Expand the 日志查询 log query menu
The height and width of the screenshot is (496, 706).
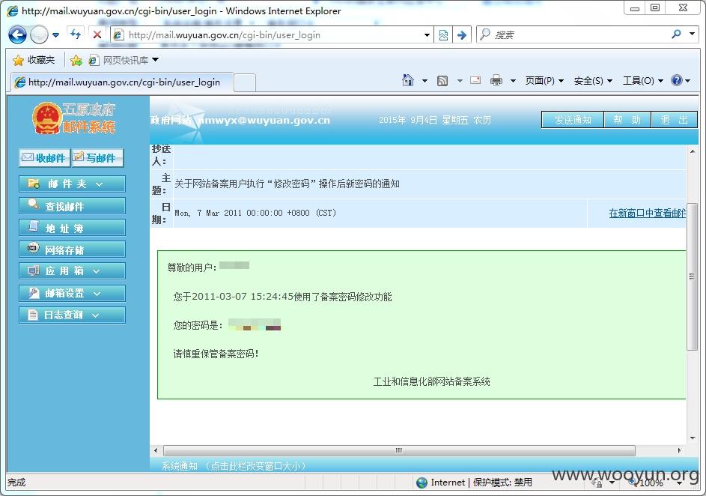pyautogui.click(x=72, y=315)
